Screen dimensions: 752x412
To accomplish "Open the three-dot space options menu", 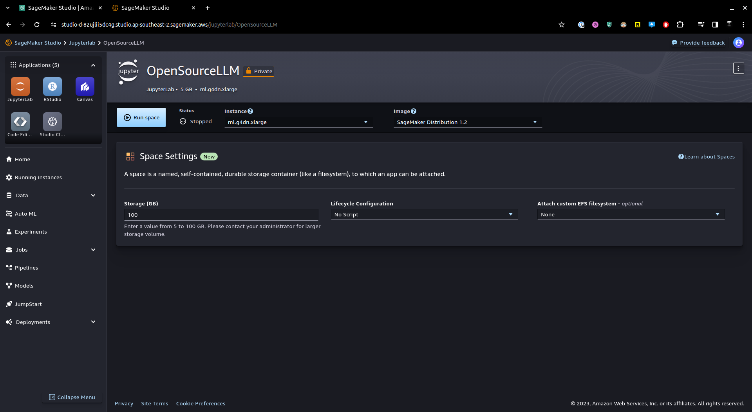I will 738,68.
